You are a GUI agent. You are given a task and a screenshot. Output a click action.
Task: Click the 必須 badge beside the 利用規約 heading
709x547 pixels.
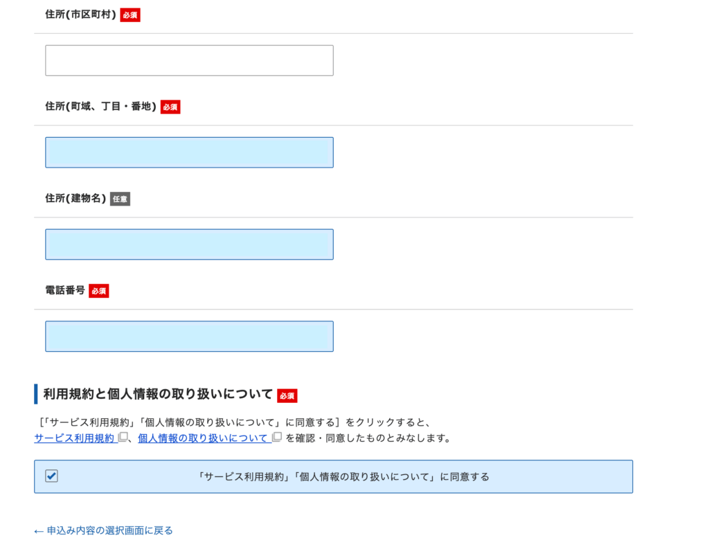click(287, 395)
